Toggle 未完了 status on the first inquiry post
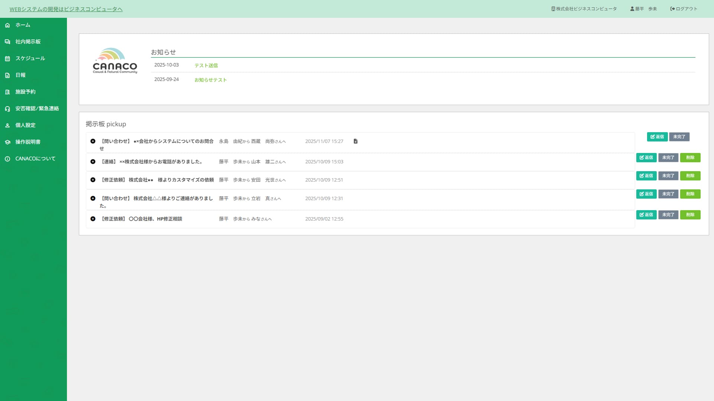This screenshot has width=714, height=401. (x=679, y=137)
